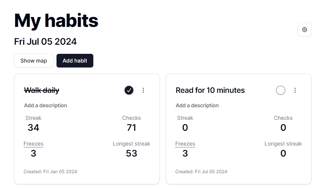
Task: Select the Read for 10 minutes title
Action: [x=210, y=90]
